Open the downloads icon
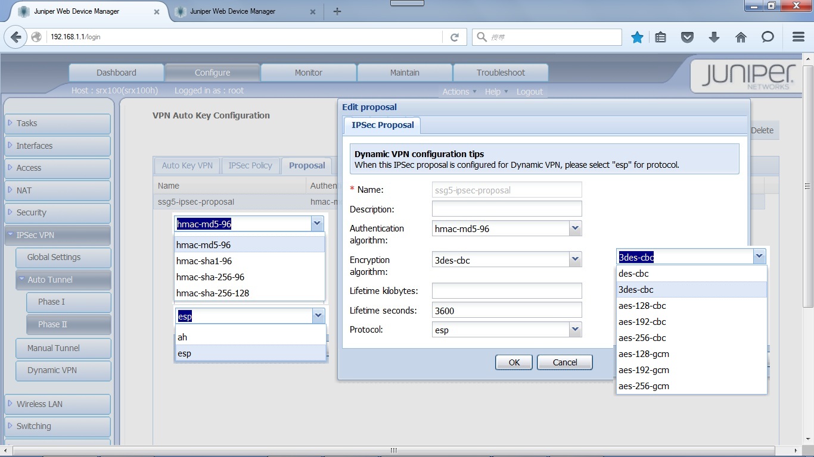 click(714, 36)
